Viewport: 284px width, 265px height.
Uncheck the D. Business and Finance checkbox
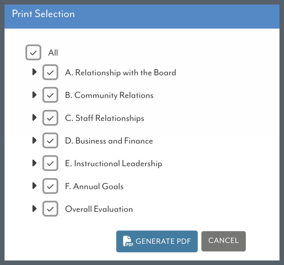click(50, 140)
